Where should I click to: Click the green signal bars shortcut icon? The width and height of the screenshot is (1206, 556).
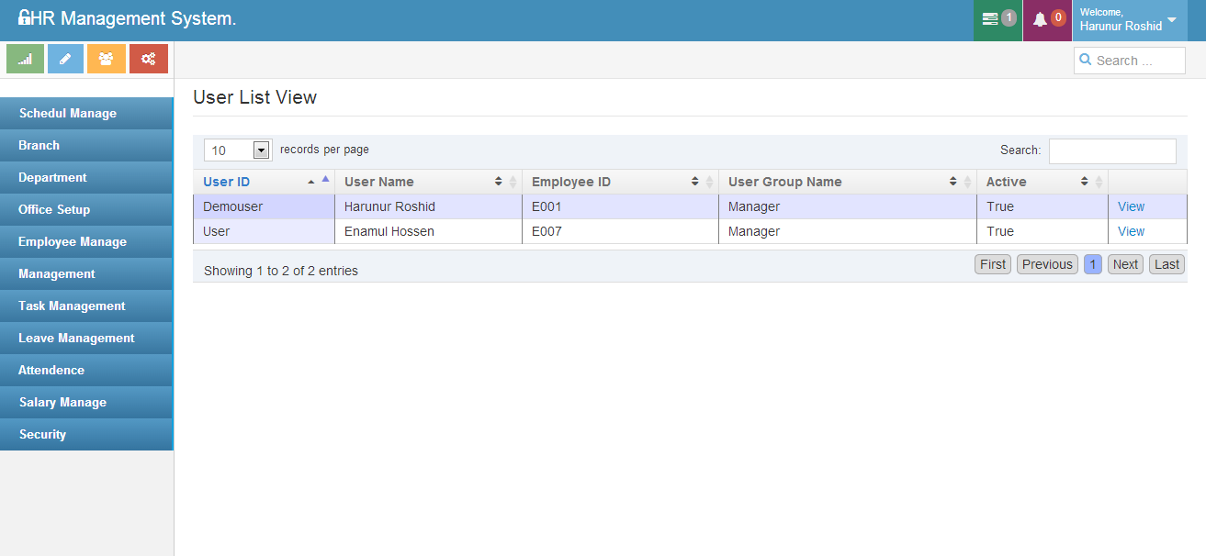25,59
